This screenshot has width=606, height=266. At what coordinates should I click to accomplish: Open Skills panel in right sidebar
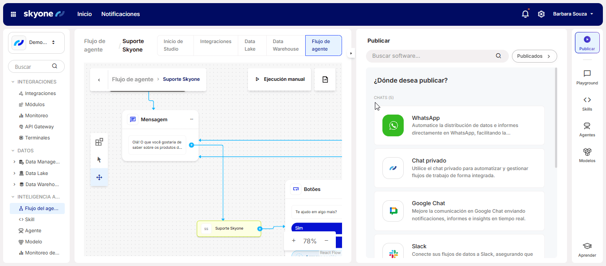(587, 103)
